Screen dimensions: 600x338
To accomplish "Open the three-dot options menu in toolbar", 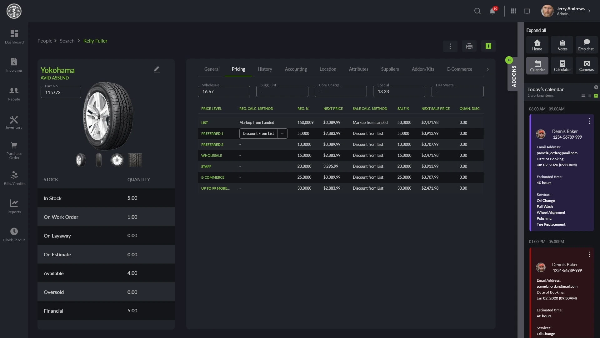I will [450, 46].
